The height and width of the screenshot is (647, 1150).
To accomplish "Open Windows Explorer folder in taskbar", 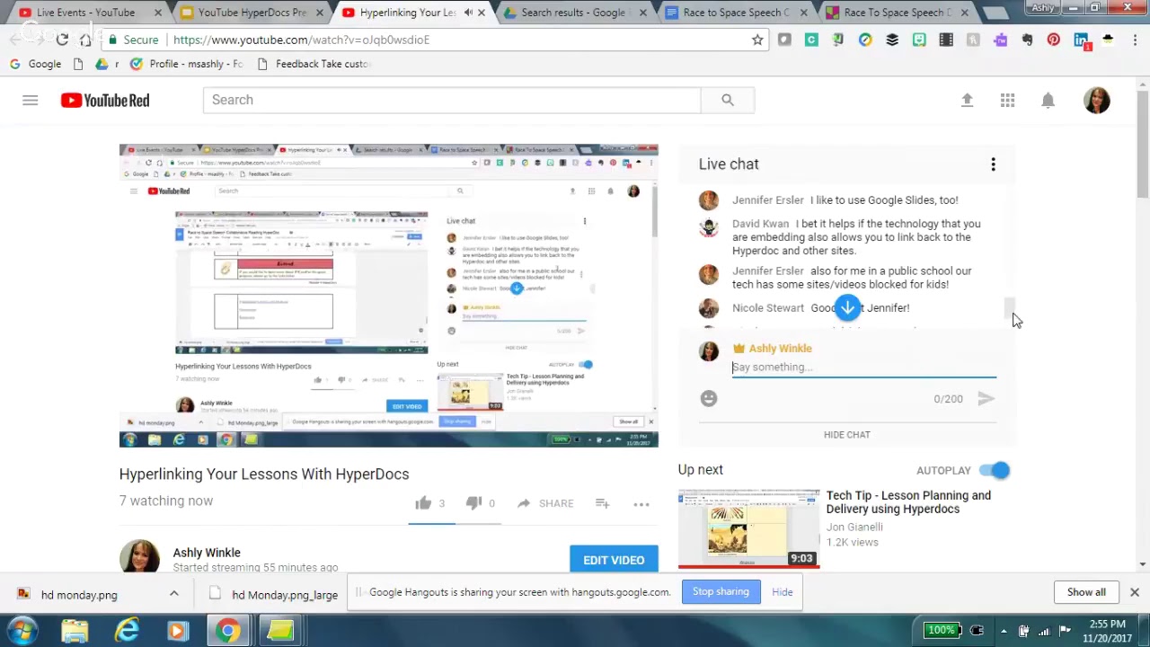I will click(x=75, y=631).
